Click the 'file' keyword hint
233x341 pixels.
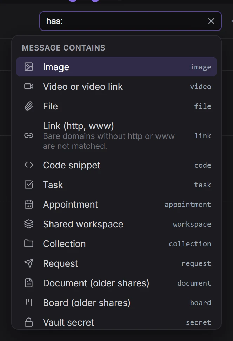[202, 106]
